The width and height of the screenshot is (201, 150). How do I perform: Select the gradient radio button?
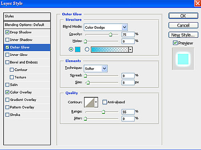[x=87, y=49]
